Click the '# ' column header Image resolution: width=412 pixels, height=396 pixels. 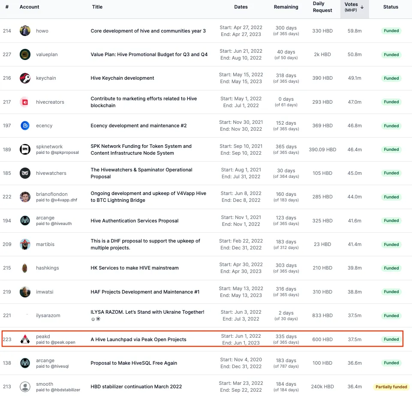(7, 7)
